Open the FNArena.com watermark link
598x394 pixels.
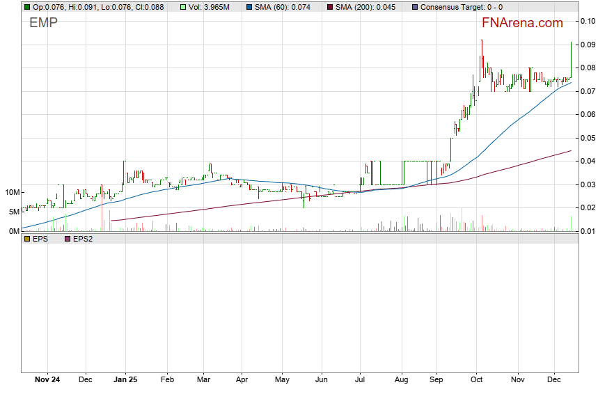(522, 23)
